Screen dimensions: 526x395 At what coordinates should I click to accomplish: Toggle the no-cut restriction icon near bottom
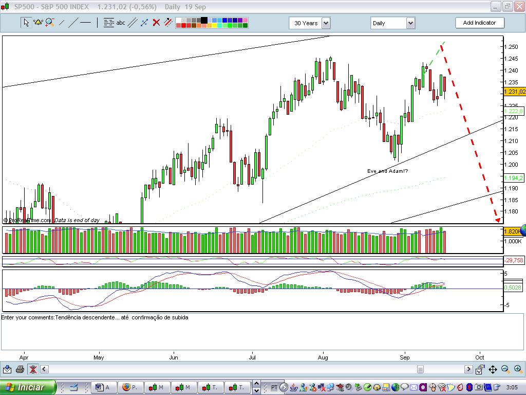pos(32,368)
